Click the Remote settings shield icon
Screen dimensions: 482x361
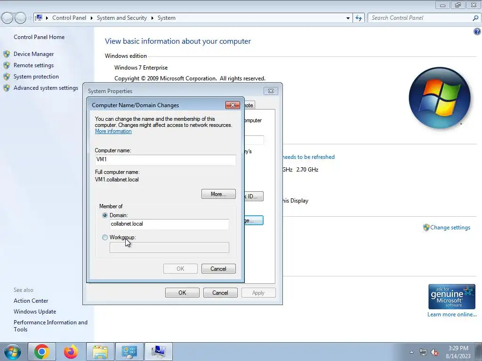(7, 65)
